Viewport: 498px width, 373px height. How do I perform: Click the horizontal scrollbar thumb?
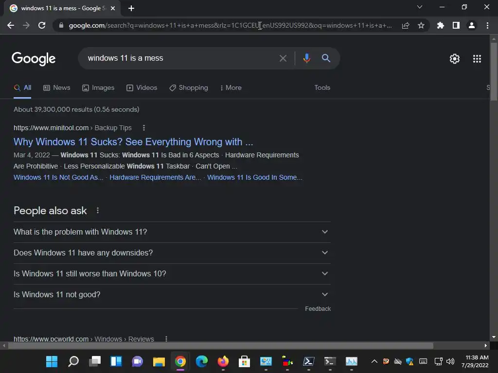[220, 345]
